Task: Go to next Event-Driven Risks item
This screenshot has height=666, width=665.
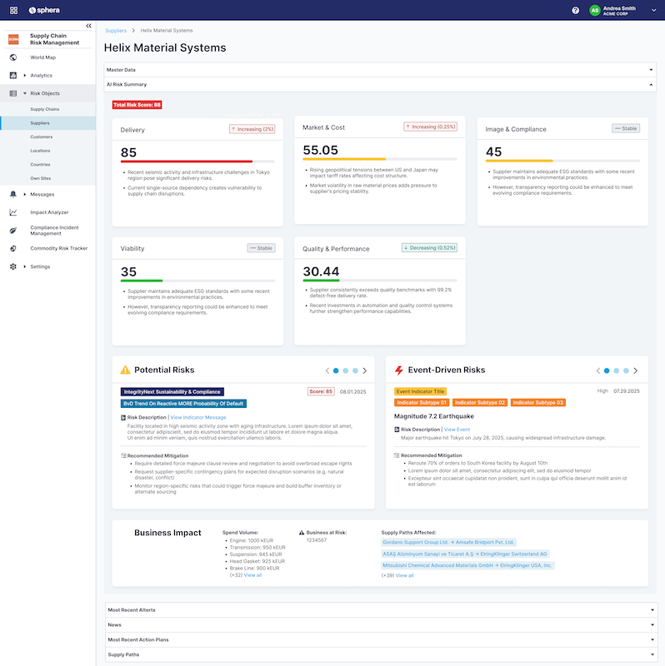Action: pyautogui.click(x=636, y=370)
